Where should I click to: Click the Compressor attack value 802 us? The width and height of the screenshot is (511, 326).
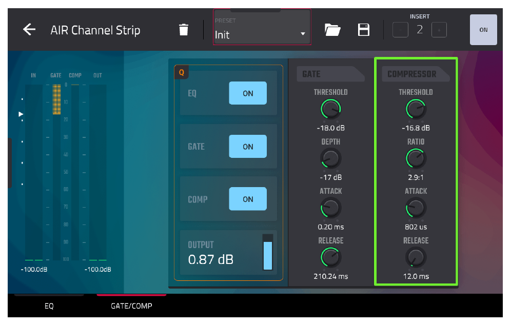pyautogui.click(x=416, y=227)
